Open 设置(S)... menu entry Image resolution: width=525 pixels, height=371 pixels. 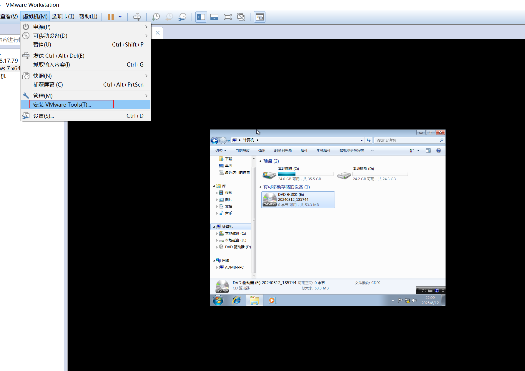click(x=86, y=116)
